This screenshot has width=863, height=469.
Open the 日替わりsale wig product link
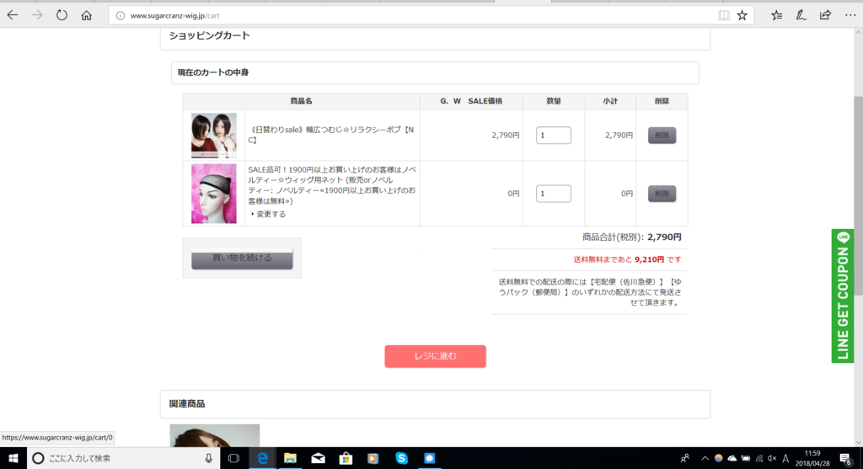[331, 135]
